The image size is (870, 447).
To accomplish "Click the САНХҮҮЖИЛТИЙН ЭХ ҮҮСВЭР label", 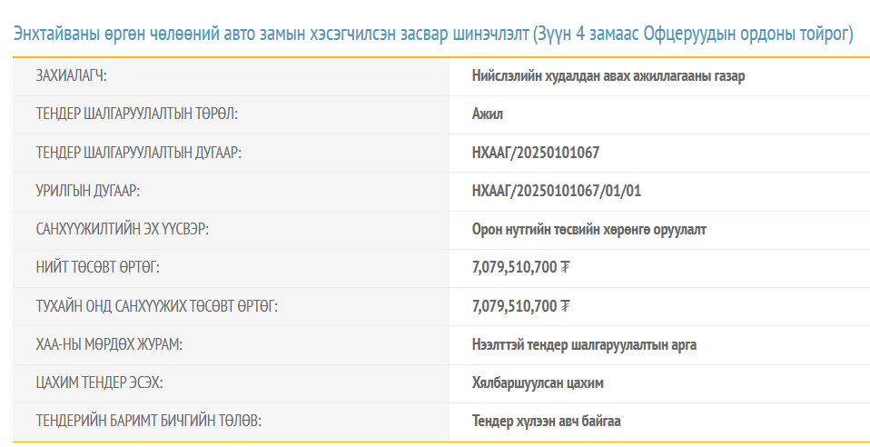I will pyautogui.click(x=123, y=230).
